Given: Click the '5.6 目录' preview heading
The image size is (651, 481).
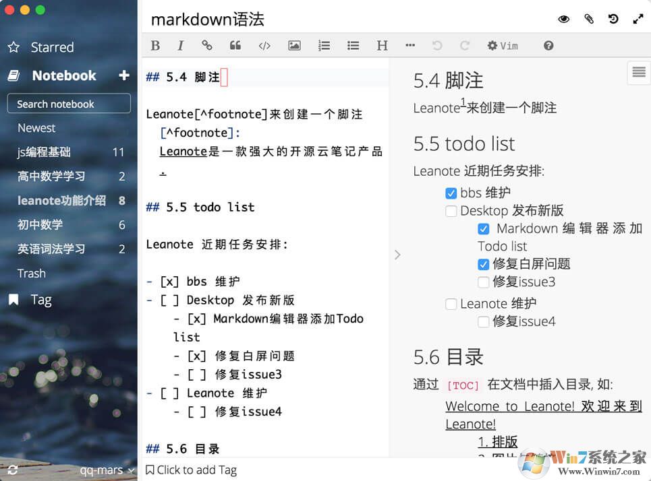Looking at the screenshot, I should tap(449, 357).
